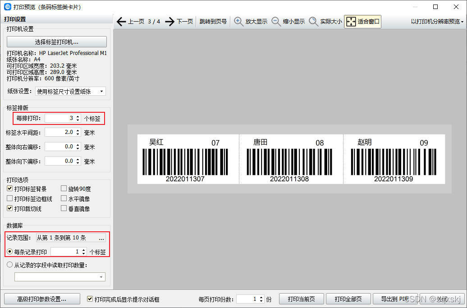The height and width of the screenshot is (308, 467).
Task: Open the 以打印机分辨率预览 dropdown
Action: [437, 22]
